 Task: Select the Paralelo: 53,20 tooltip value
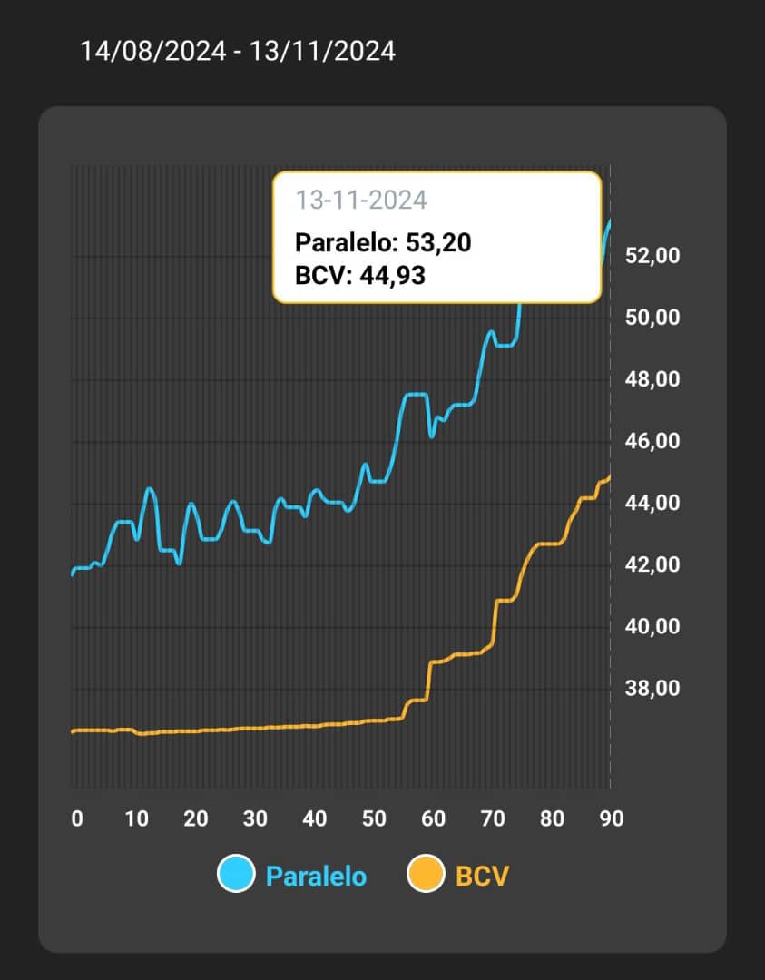[x=383, y=242]
